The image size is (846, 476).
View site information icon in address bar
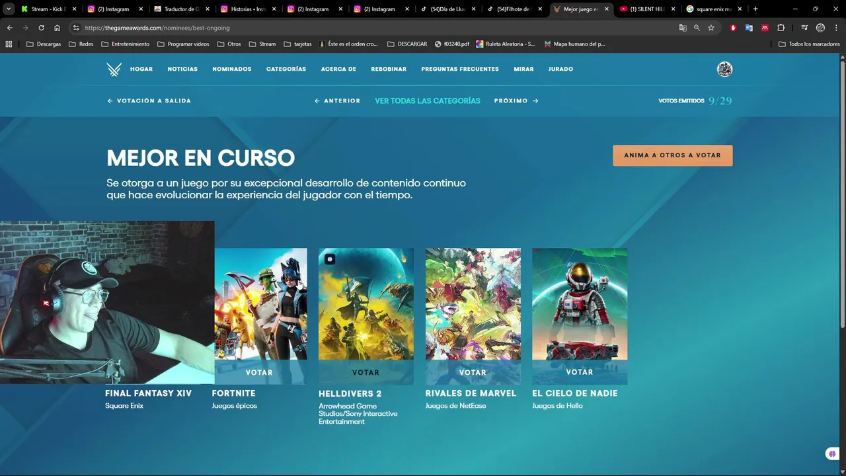[76, 28]
